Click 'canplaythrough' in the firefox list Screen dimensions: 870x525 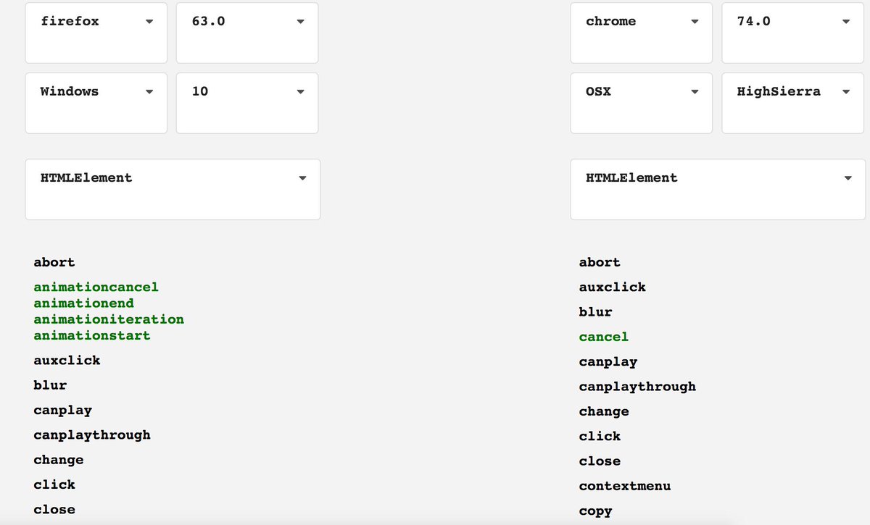coord(92,434)
